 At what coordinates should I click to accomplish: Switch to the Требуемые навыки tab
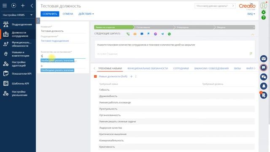point(110,68)
